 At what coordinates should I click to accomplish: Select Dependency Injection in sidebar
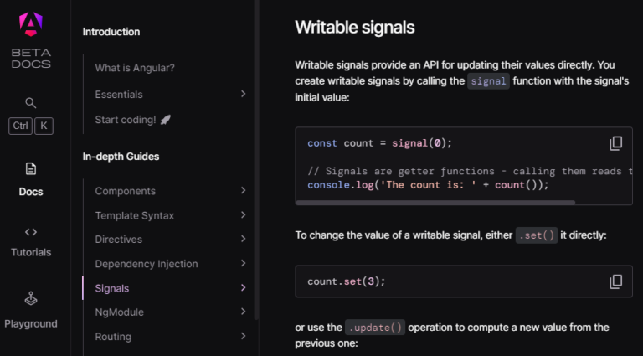(x=147, y=264)
